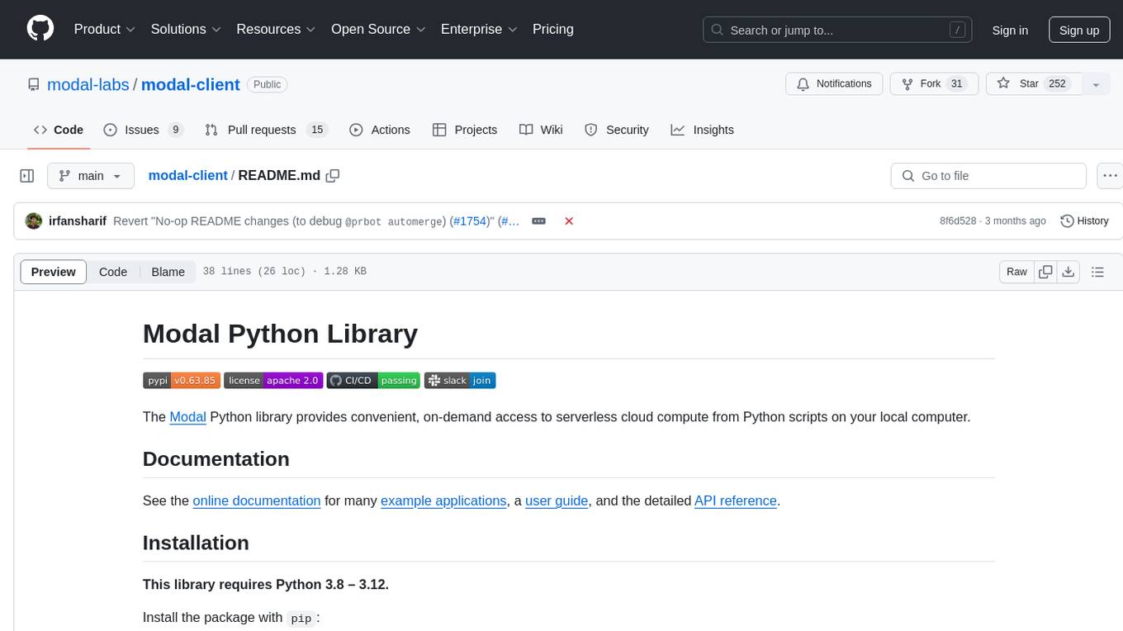Open commit 8f6d528
This screenshot has height=631, width=1123.
(958, 221)
